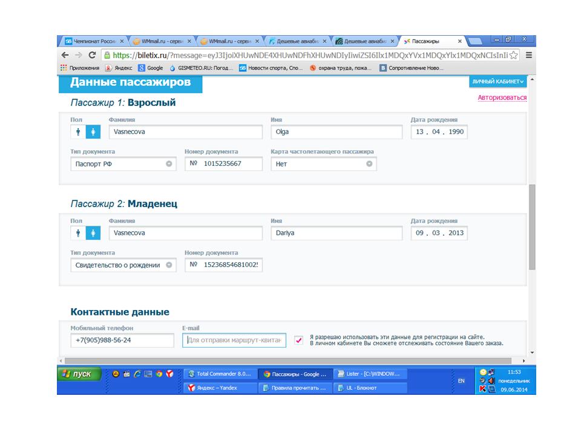Open Свидетельство о рождении document type dropdown

[x=123, y=265]
